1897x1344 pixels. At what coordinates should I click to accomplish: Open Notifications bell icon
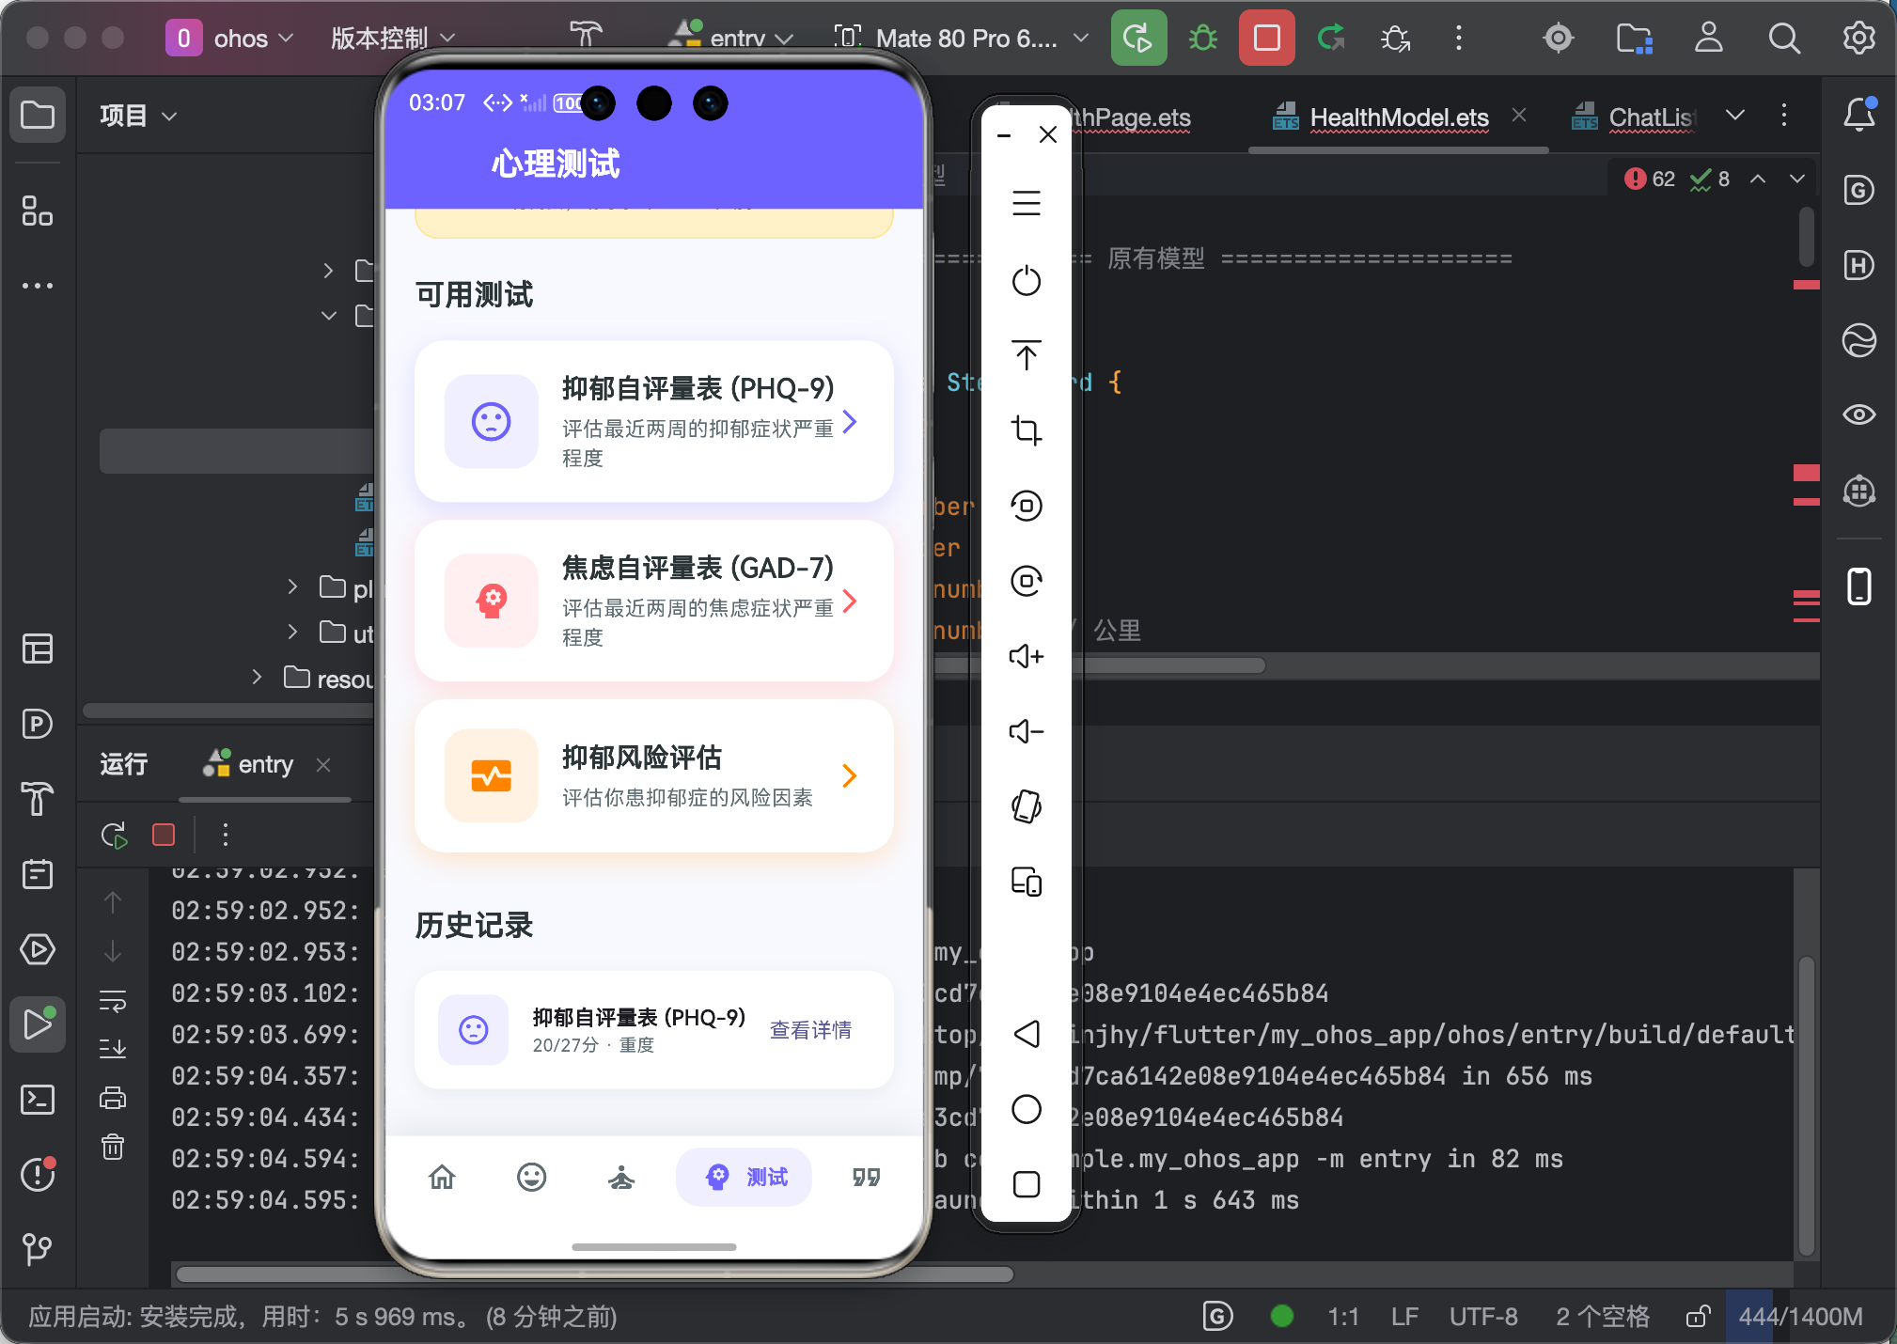pos(1858,115)
